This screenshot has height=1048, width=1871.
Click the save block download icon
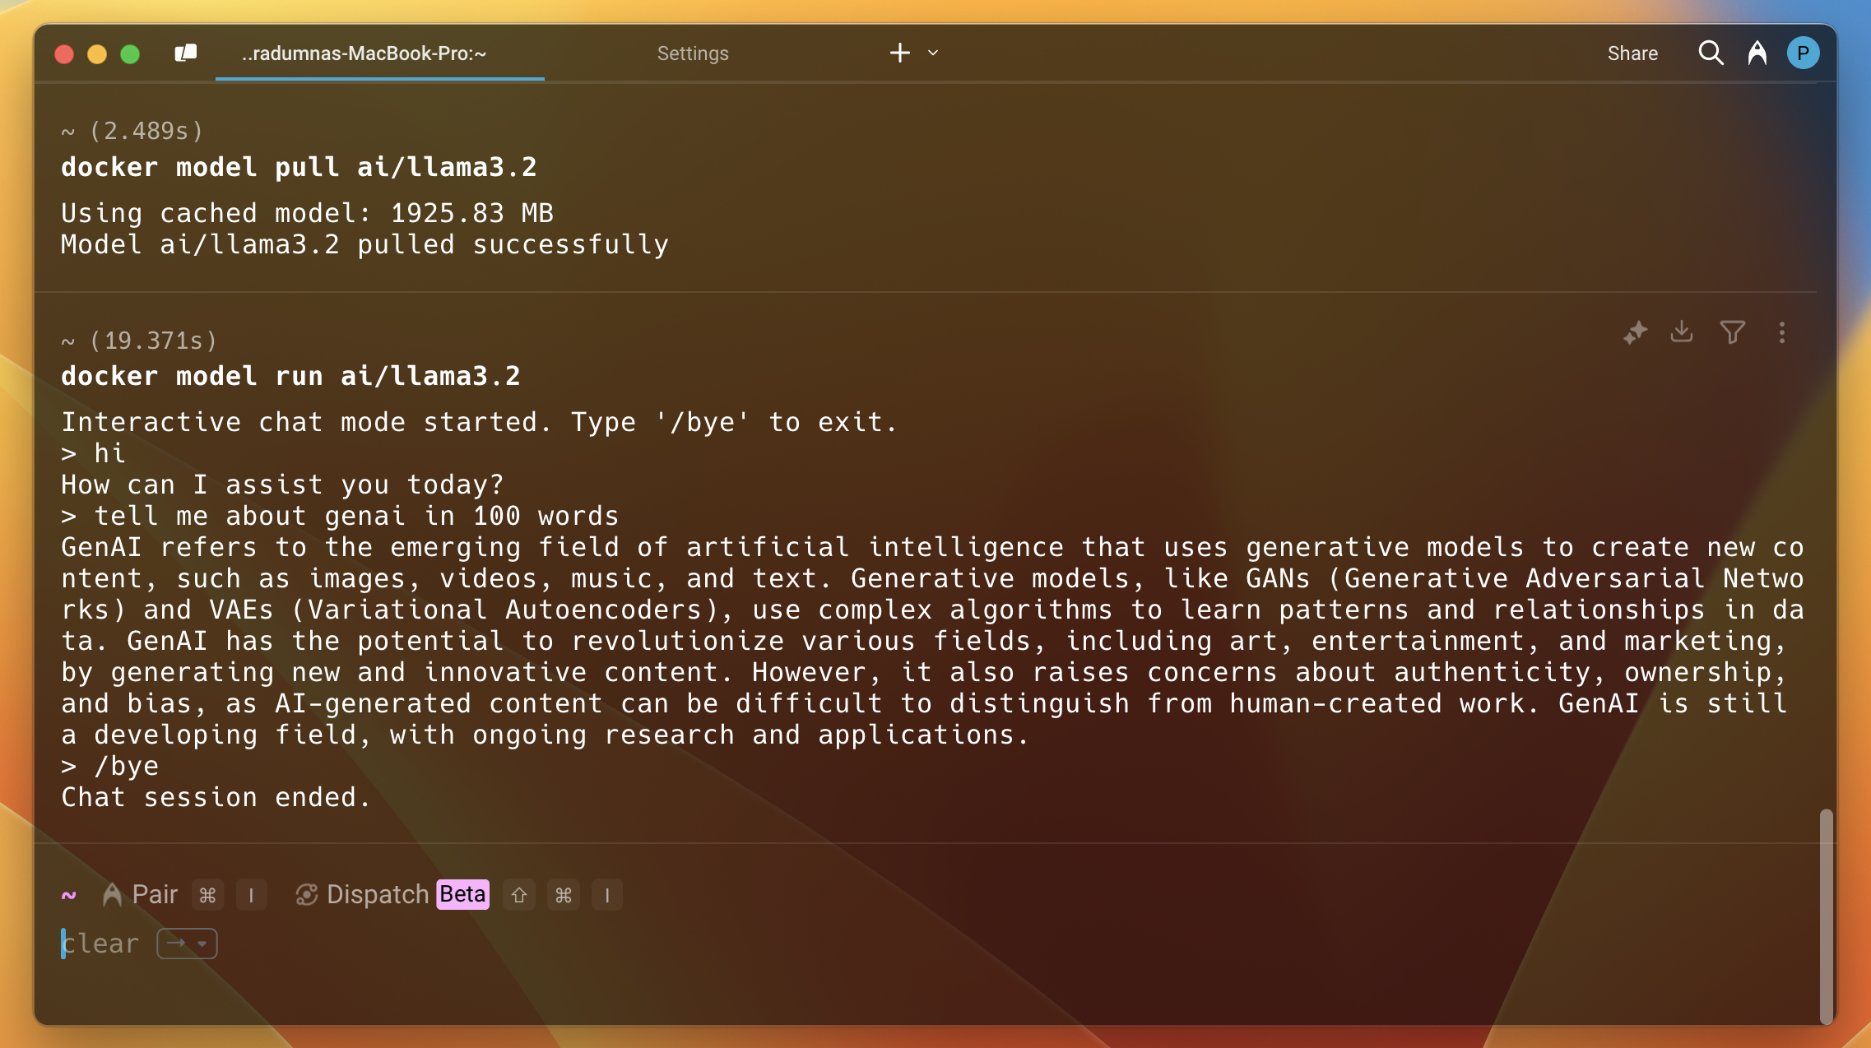pyautogui.click(x=1682, y=332)
